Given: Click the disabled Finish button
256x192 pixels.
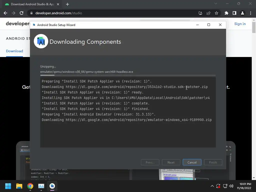Looking at the screenshot, I should point(213,162).
